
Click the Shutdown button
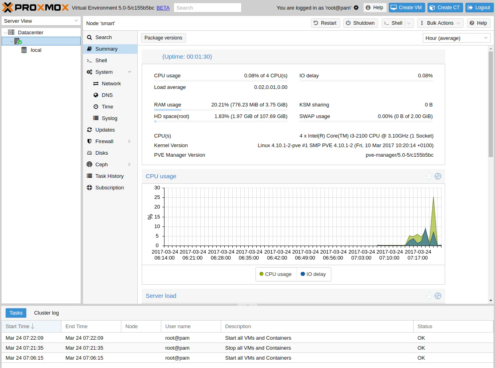360,23
